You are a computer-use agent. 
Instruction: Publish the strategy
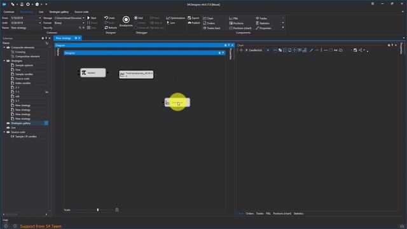tap(193, 23)
